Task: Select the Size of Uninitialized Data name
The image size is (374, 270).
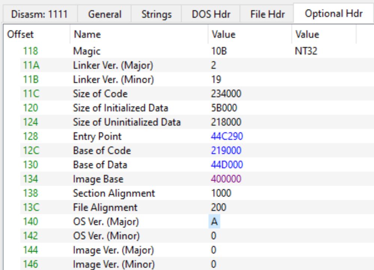Action: point(127,122)
